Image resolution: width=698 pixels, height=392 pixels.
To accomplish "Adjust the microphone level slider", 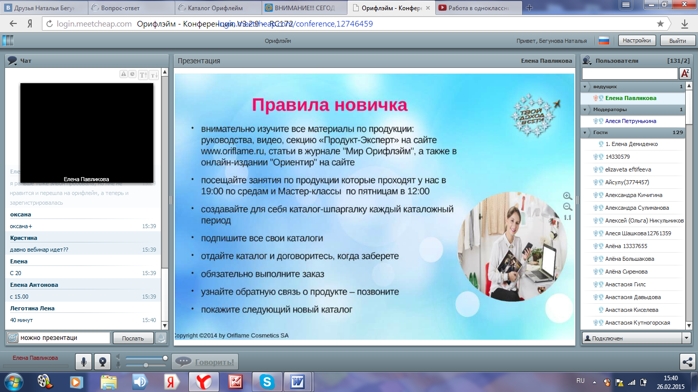I will pyautogui.click(x=146, y=365).
